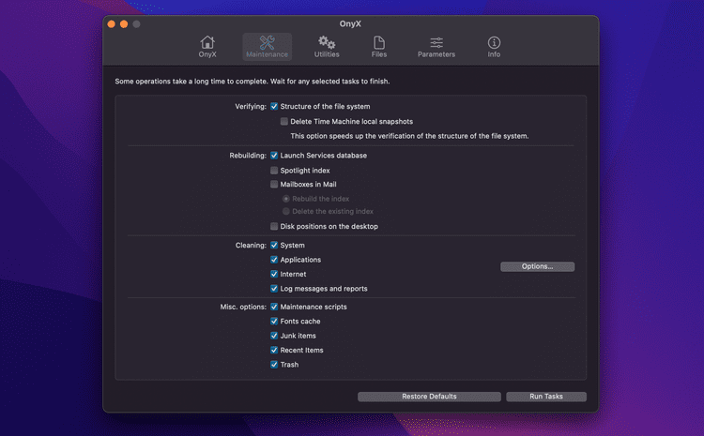Click the "Rebuilding:" section label

click(248, 156)
